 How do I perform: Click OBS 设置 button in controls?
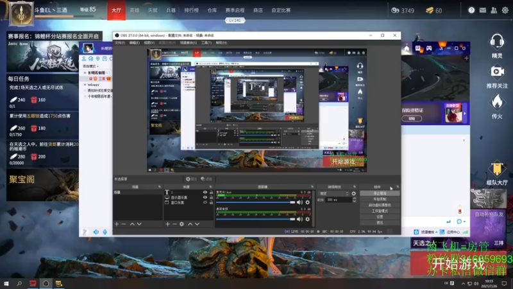[x=380, y=217]
